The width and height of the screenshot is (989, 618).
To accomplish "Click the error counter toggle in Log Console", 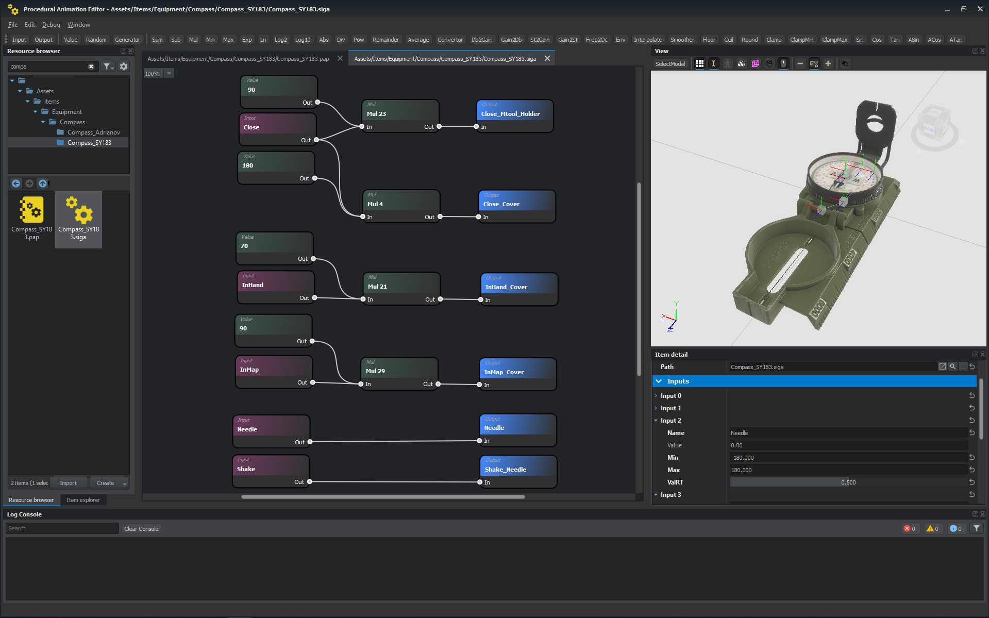I will 910,528.
